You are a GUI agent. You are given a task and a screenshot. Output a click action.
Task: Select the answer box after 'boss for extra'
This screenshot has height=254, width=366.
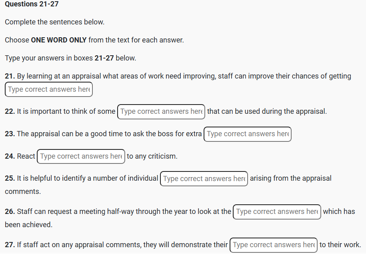click(248, 134)
